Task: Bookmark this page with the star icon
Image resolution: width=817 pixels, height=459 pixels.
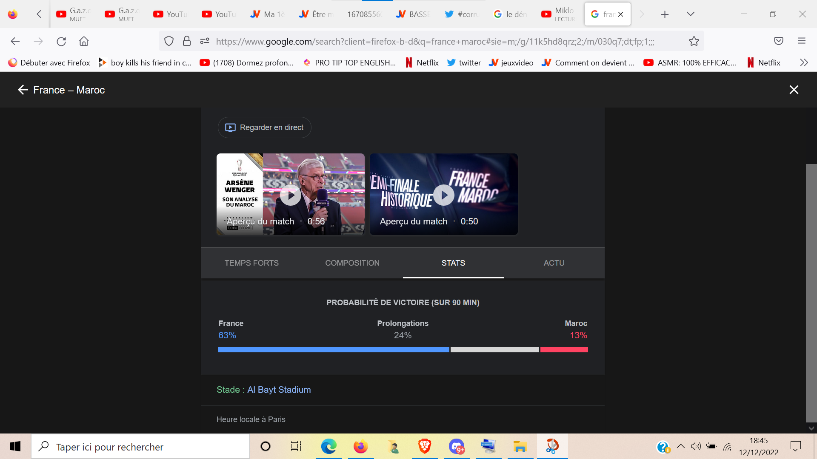Action: (x=694, y=41)
